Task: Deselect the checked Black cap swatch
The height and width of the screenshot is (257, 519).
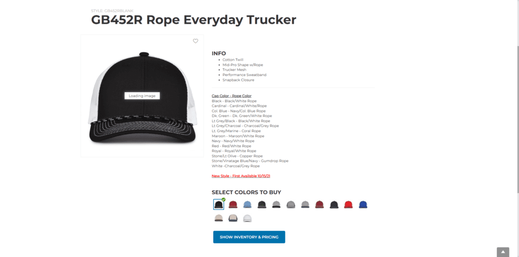Action: (x=218, y=204)
